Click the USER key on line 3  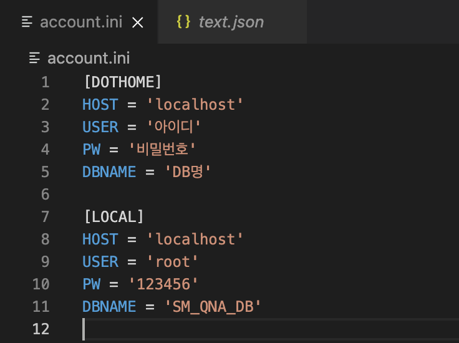(100, 127)
